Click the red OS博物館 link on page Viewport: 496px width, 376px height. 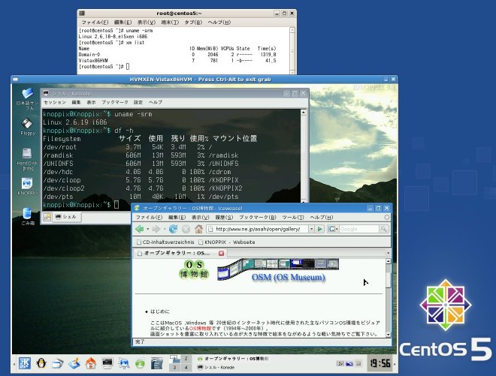[200, 328]
